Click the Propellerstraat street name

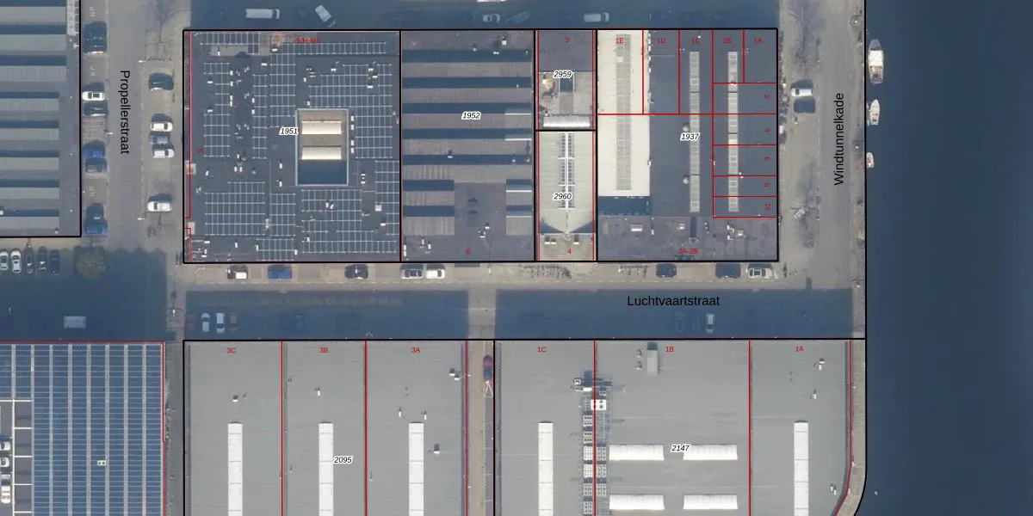click(124, 112)
